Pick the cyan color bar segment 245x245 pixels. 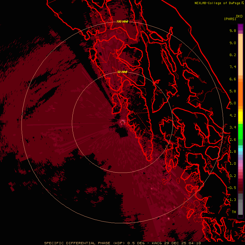tap(240, 149)
